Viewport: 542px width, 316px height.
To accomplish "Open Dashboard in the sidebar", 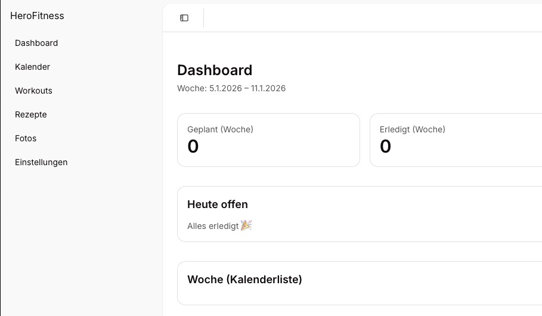I will 36,43.
